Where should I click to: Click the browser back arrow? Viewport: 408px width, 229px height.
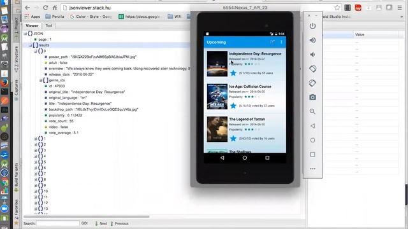click(x=27, y=8)
